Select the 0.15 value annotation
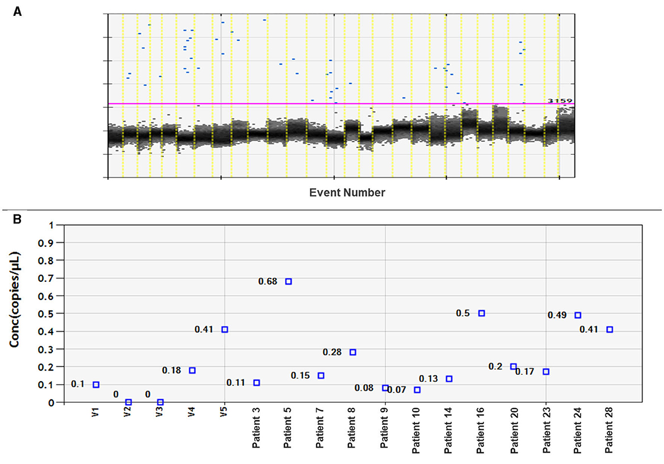Screen dimensions: 664x464 (300, 376)
